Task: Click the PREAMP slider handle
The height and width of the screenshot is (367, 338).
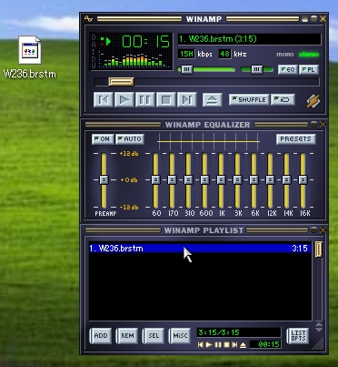Action: click(x=104, y=179)
